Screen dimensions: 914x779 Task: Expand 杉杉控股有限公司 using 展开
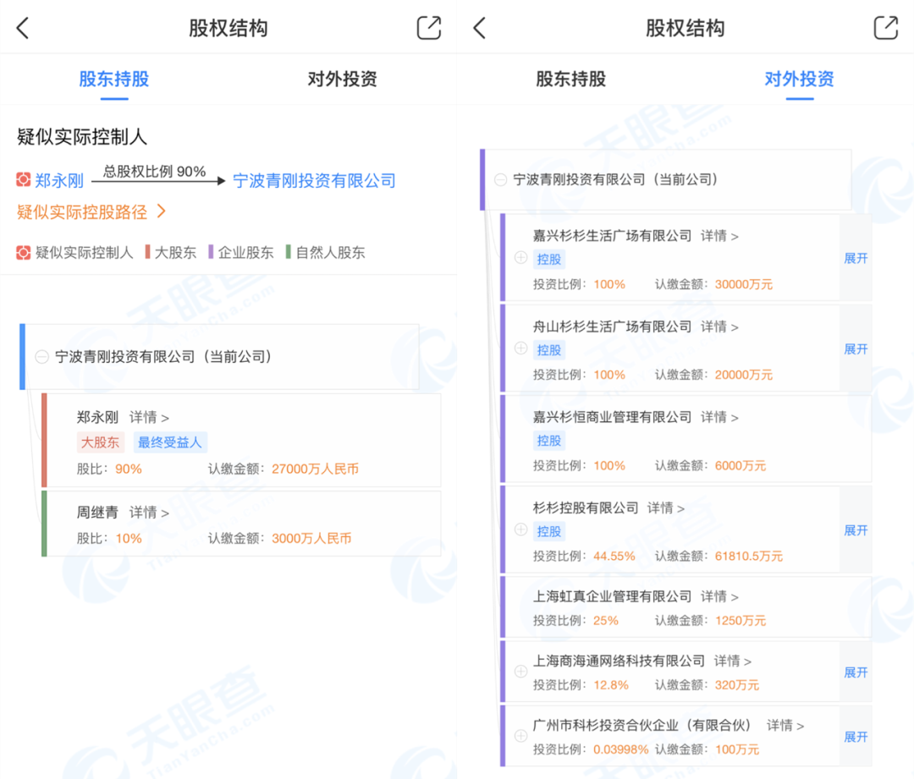click(x=856, y=530)
